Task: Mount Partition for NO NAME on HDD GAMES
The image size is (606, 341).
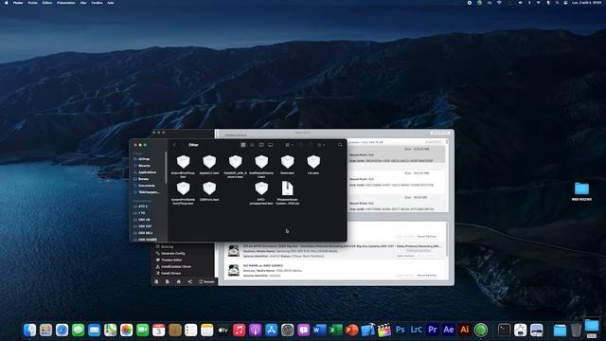Action: tap(427, 275)
